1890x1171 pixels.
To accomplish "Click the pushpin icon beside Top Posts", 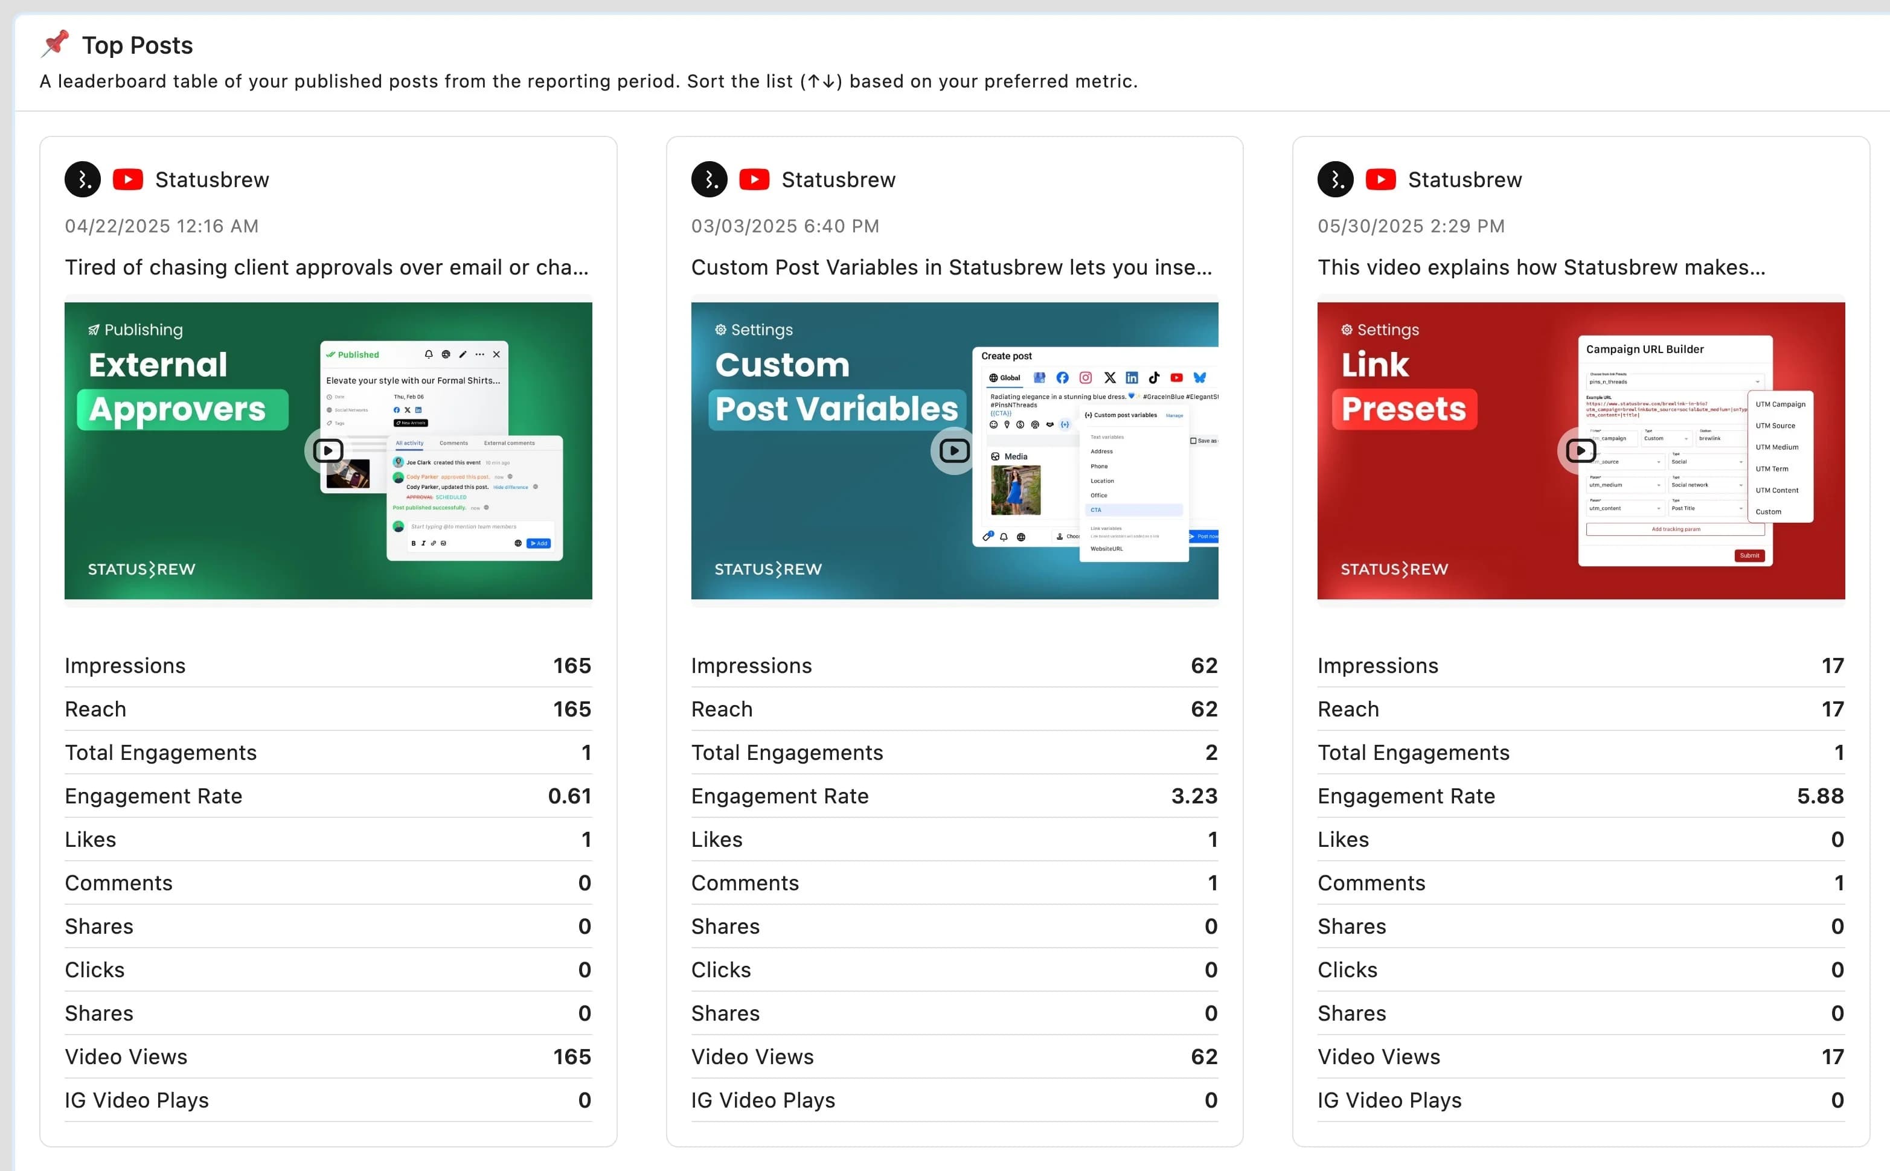I will click(x=55, y=44).
